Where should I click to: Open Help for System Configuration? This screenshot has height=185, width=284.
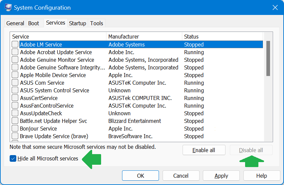pos(261,176)
